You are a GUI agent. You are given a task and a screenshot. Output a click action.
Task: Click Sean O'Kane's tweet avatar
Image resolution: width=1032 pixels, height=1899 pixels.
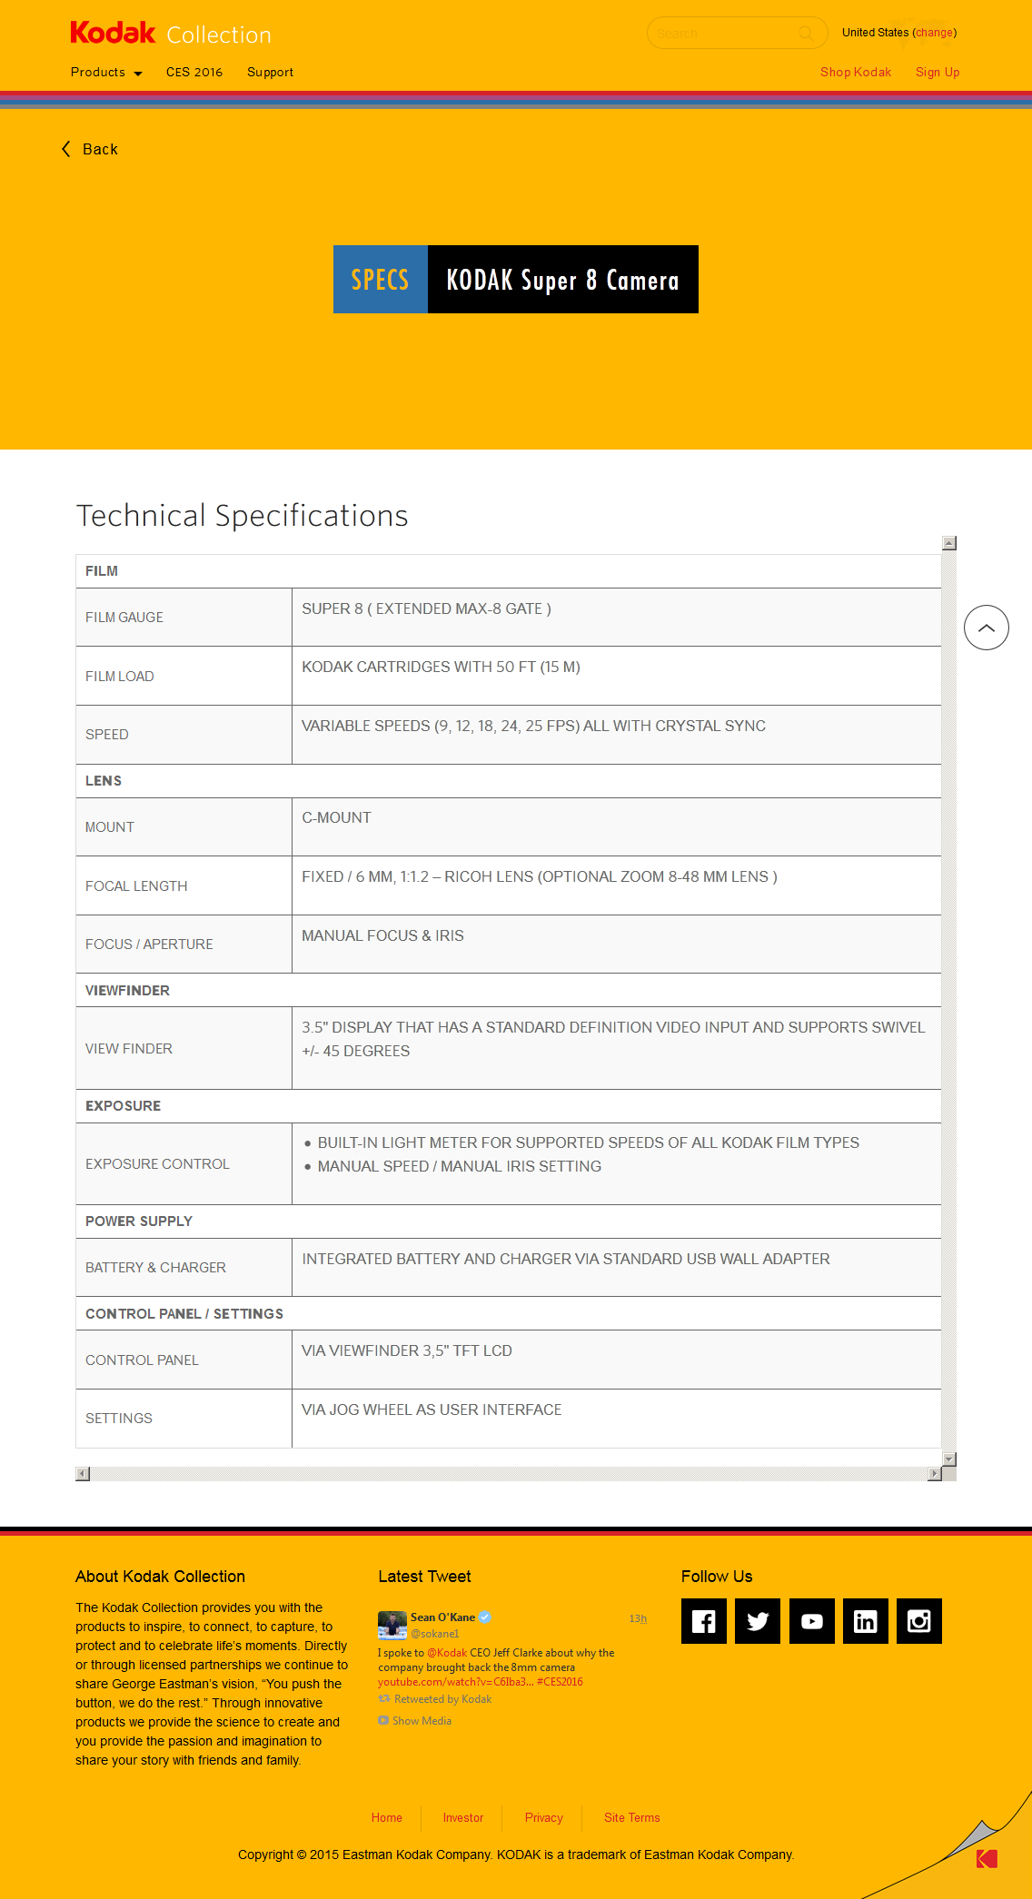pos(392,1625)
